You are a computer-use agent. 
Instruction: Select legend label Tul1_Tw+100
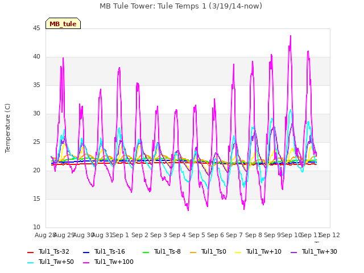(x=114, y=262)
